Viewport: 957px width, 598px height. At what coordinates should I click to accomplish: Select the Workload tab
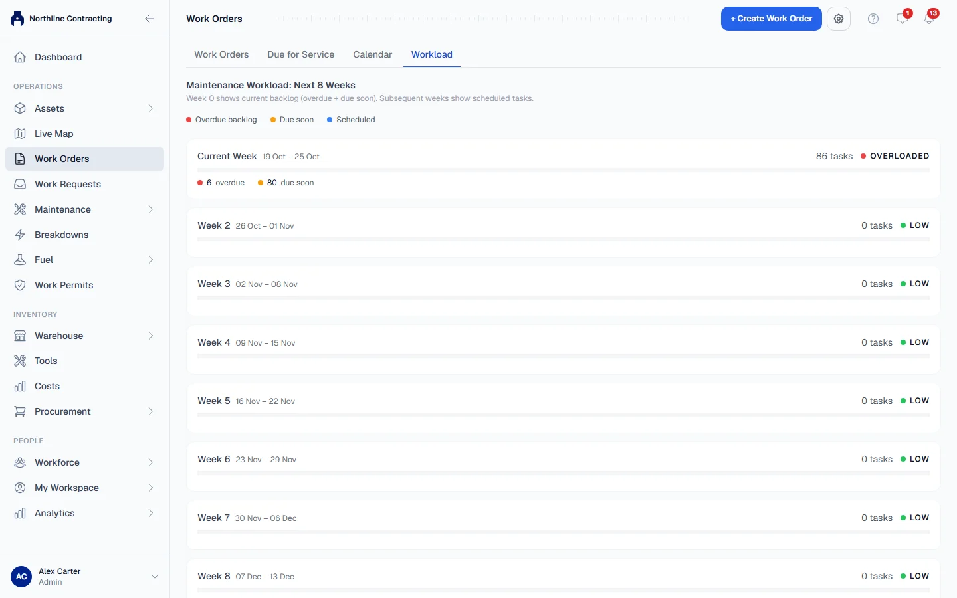[432, 54]
